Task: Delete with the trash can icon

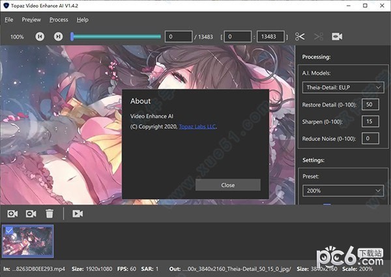Action: [x=50, y=213]
